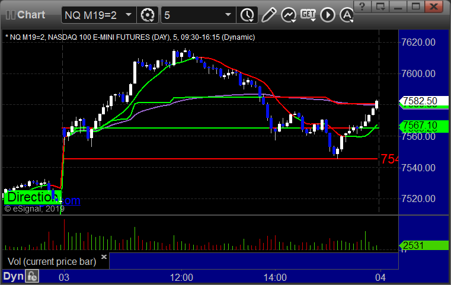
Task: Click the 12:00 time axis label
Action: (181, 277)
